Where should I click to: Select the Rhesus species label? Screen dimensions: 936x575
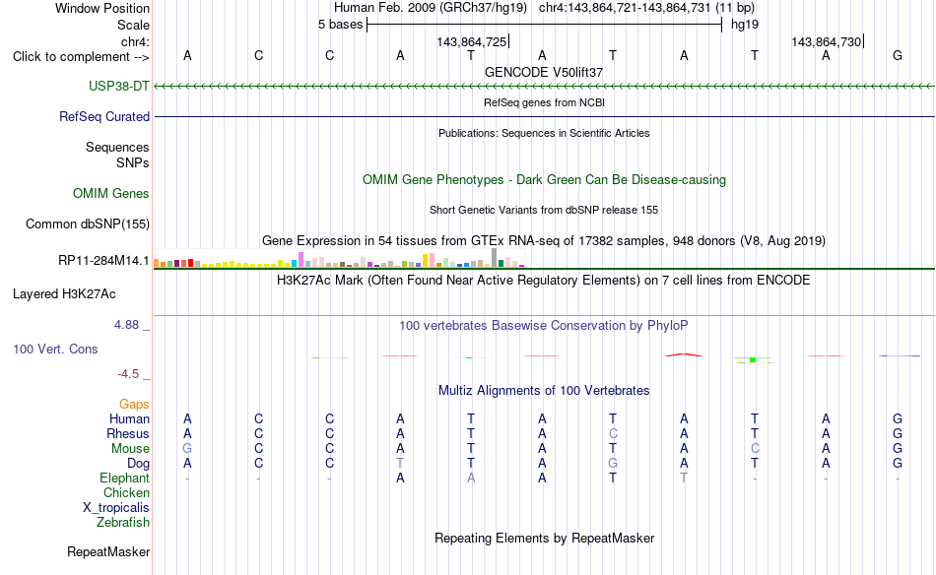128,433
